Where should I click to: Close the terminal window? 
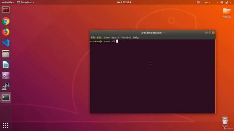[x=213, y=33]
